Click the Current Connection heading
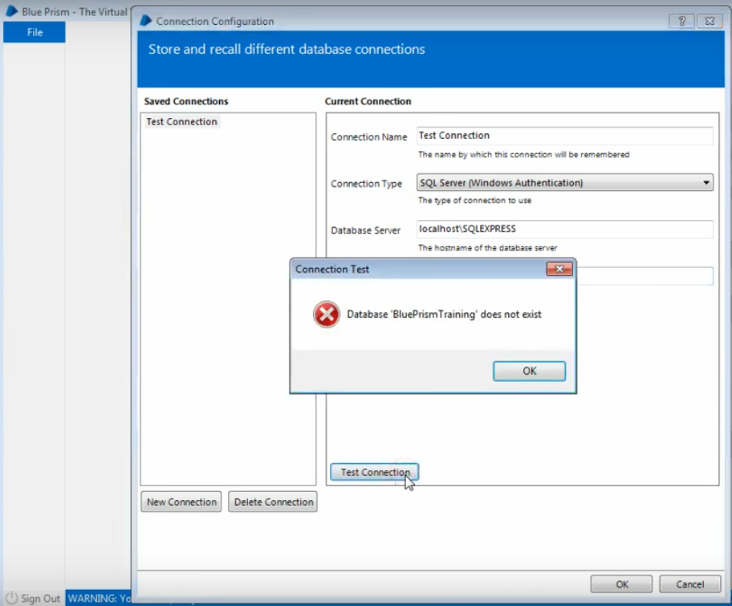 (368, 101)
